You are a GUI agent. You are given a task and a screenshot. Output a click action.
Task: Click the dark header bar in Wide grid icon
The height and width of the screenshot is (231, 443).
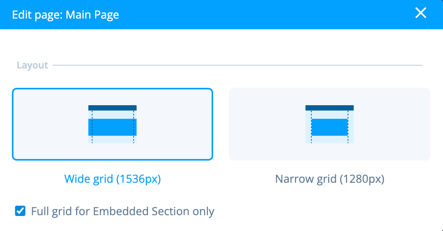pos(113,108)
